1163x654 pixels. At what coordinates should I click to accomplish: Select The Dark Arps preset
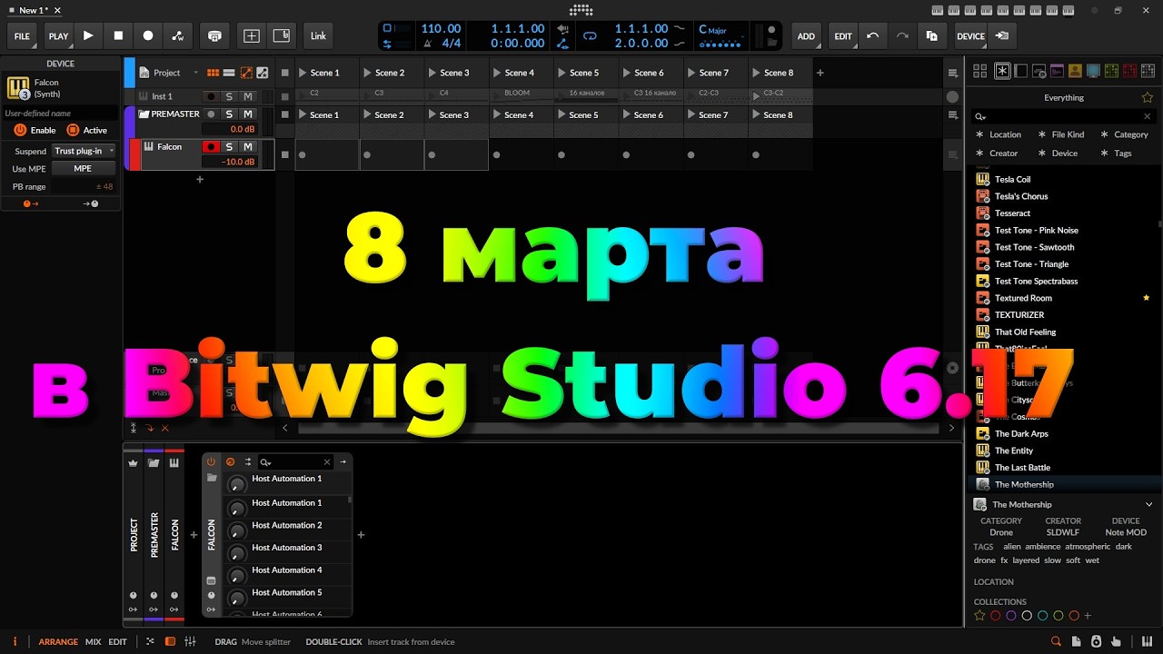coord(1061,433)
